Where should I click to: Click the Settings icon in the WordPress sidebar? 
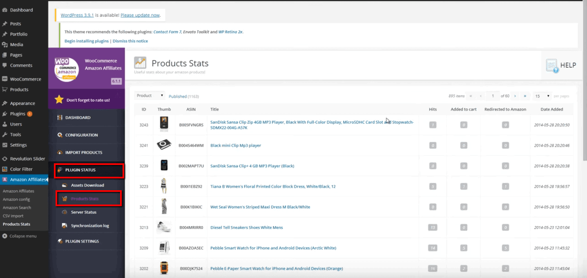point(5,145)
